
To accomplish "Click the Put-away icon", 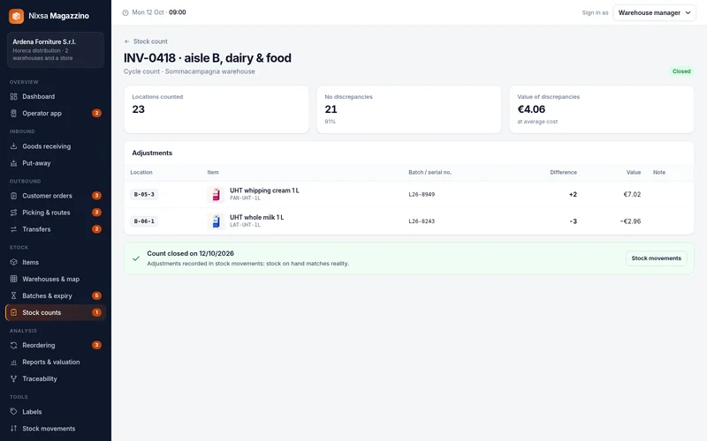I will point(13,163).
